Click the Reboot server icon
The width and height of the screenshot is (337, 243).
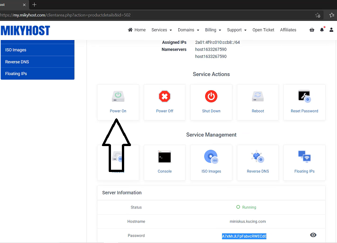[x=258, y=96]
